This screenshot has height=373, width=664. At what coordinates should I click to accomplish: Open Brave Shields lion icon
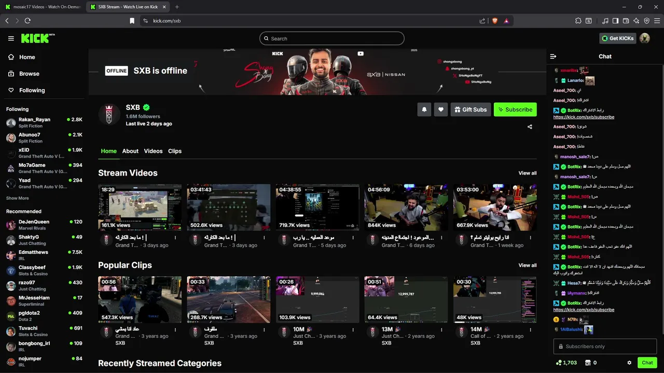click(x=494, y=21)
